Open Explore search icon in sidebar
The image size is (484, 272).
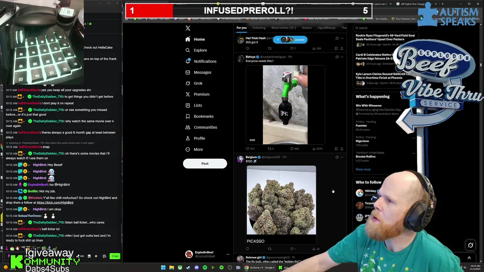188,50
